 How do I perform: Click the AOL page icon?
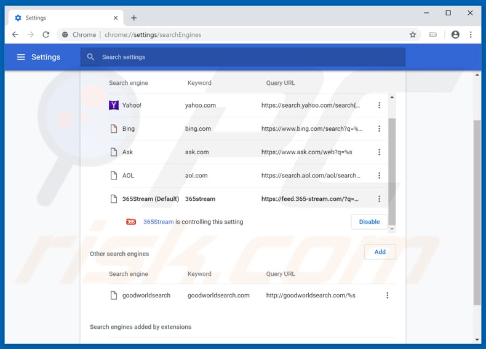pyautogui.click(x=114, y=176)
